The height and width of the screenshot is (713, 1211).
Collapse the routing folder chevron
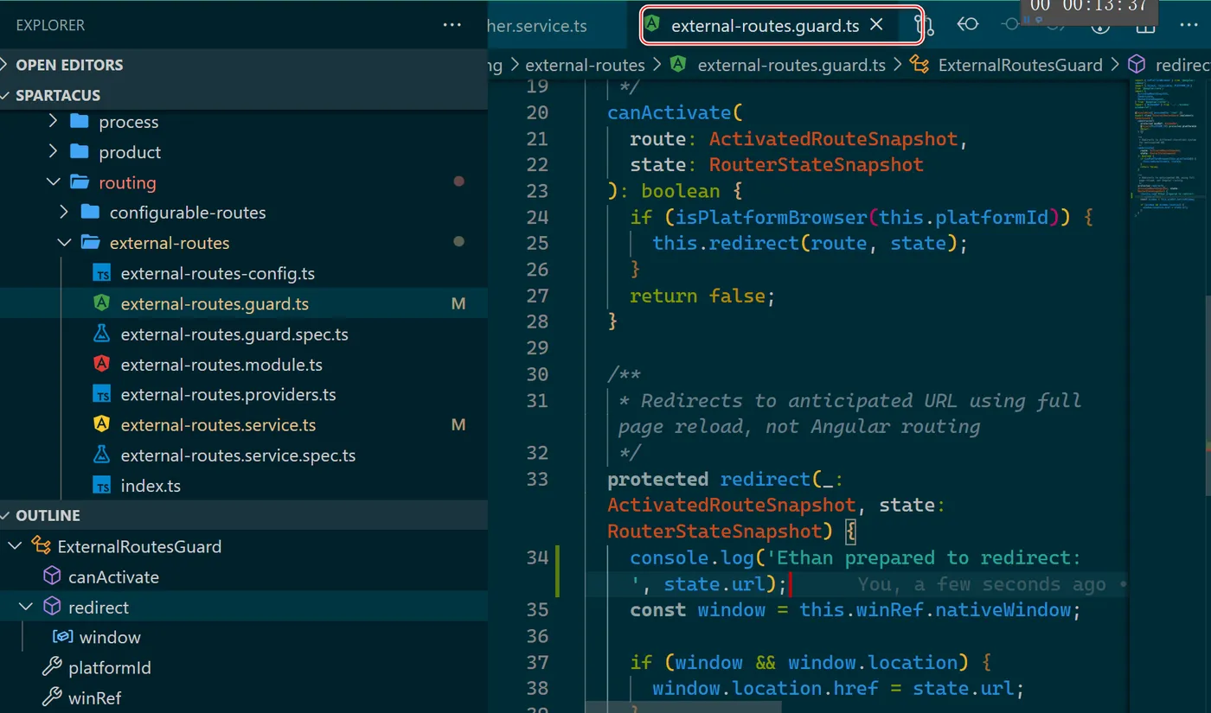point(53,181)
